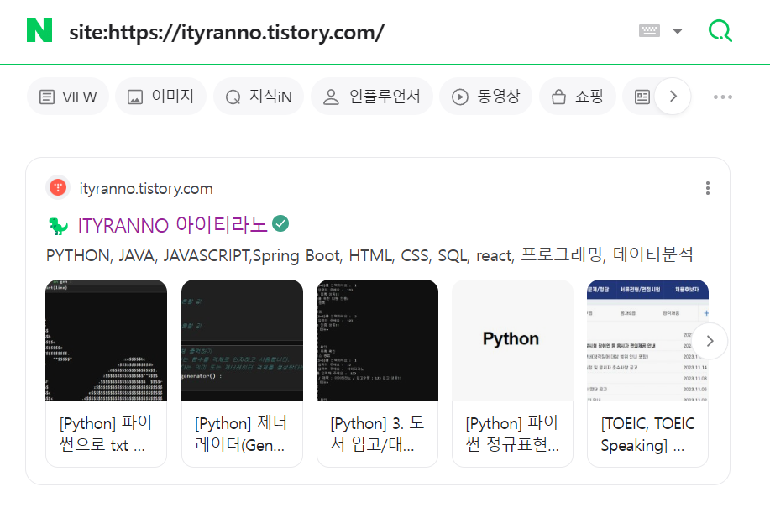Screen dimensions: 770x508
Task: Click the red Tistory favicon
Action: 58,187
